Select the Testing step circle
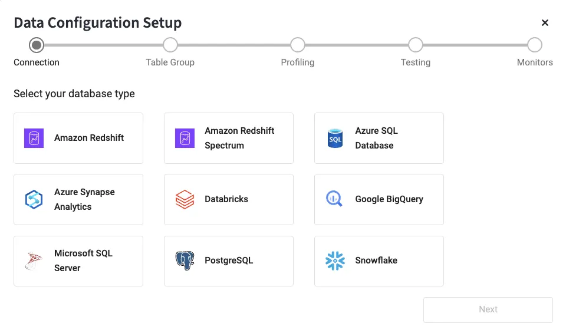This screenshot has width=566, height=333. click(x=416, y=45)
